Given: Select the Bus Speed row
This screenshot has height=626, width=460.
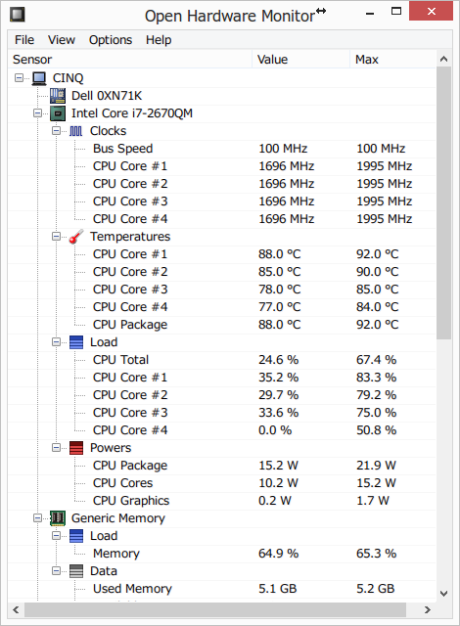Looking at the screenshot, I should 222,149.
